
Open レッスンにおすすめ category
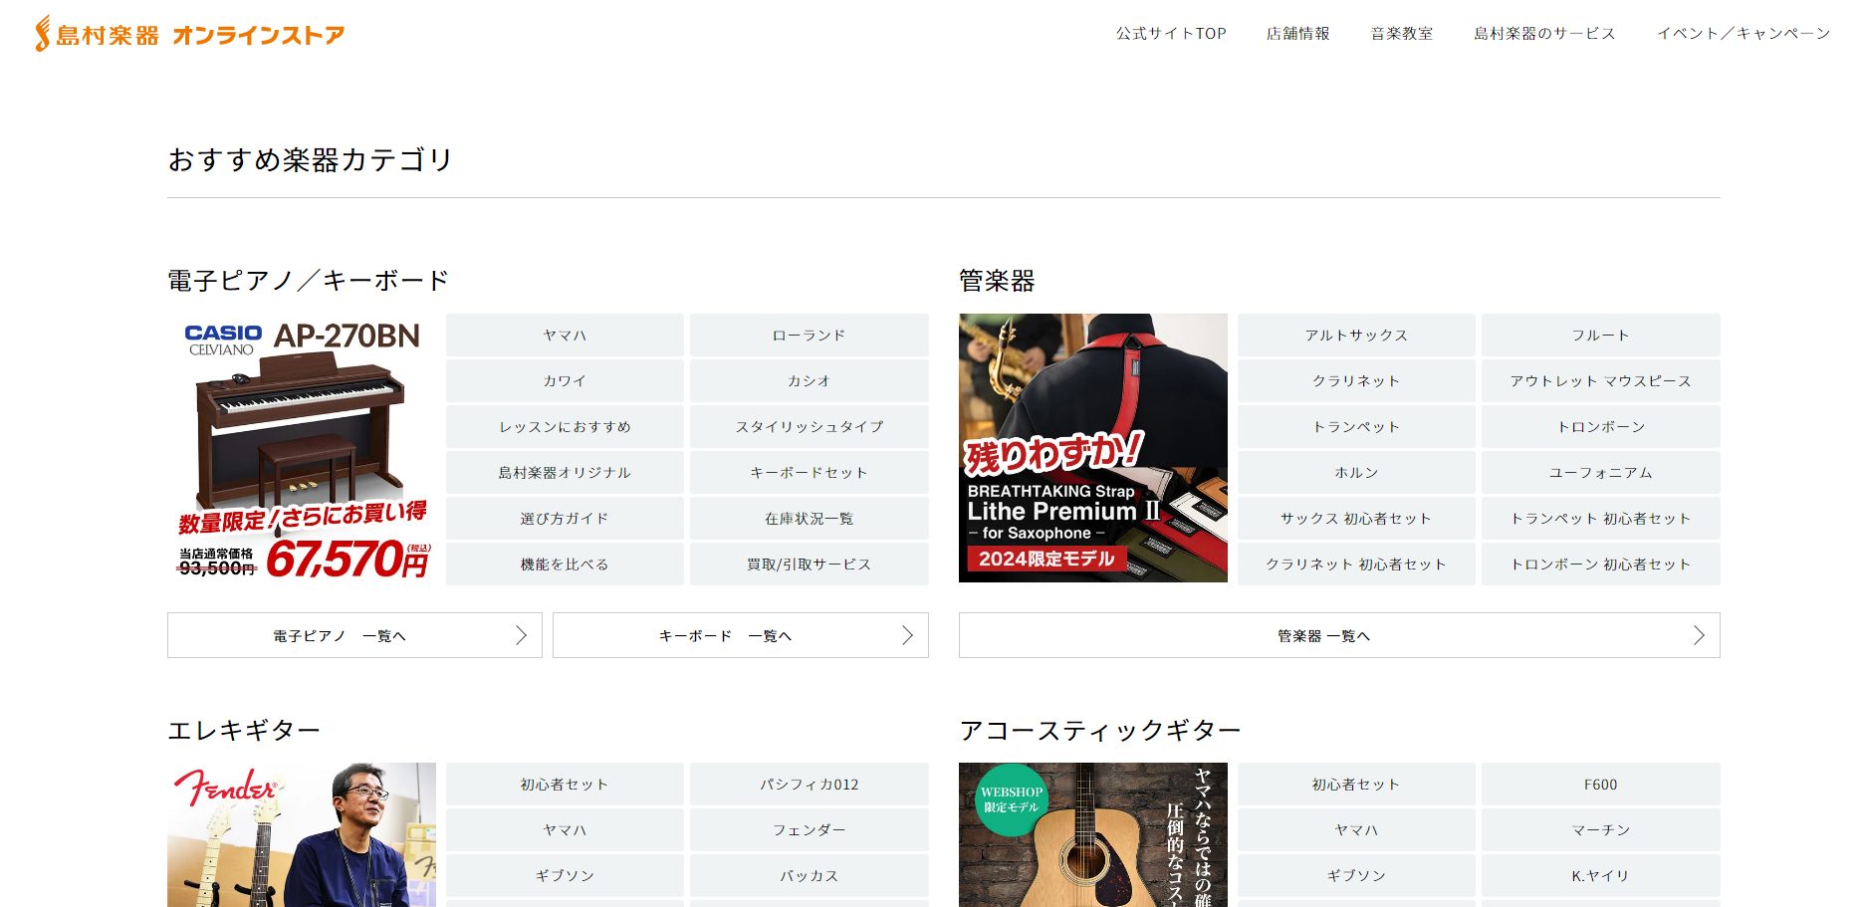point(565,427)
